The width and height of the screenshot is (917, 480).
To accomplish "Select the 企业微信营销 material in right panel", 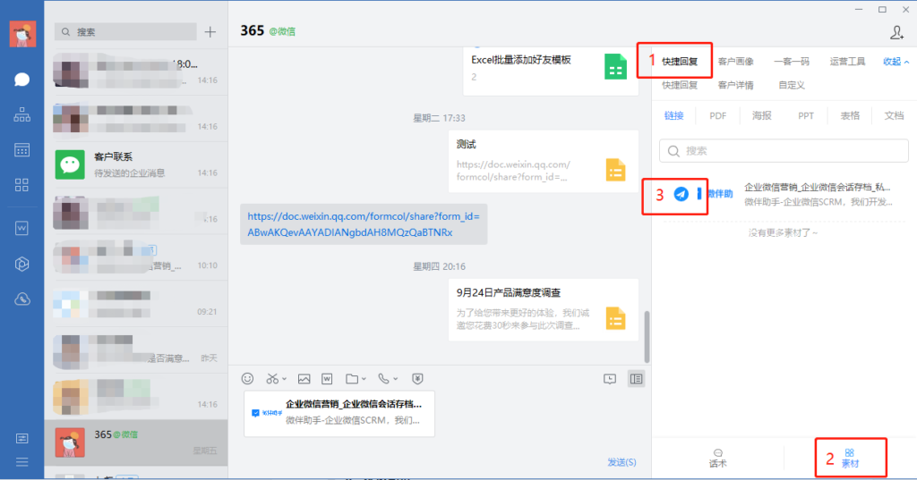I will pos(784,195).
